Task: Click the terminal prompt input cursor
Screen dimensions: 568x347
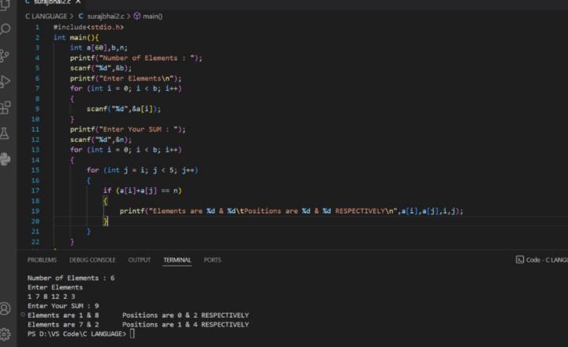Action: pos(133,334)
